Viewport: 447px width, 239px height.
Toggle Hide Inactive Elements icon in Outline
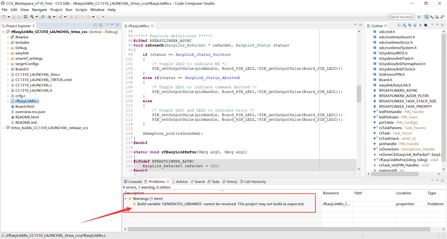tap(426, 25)
